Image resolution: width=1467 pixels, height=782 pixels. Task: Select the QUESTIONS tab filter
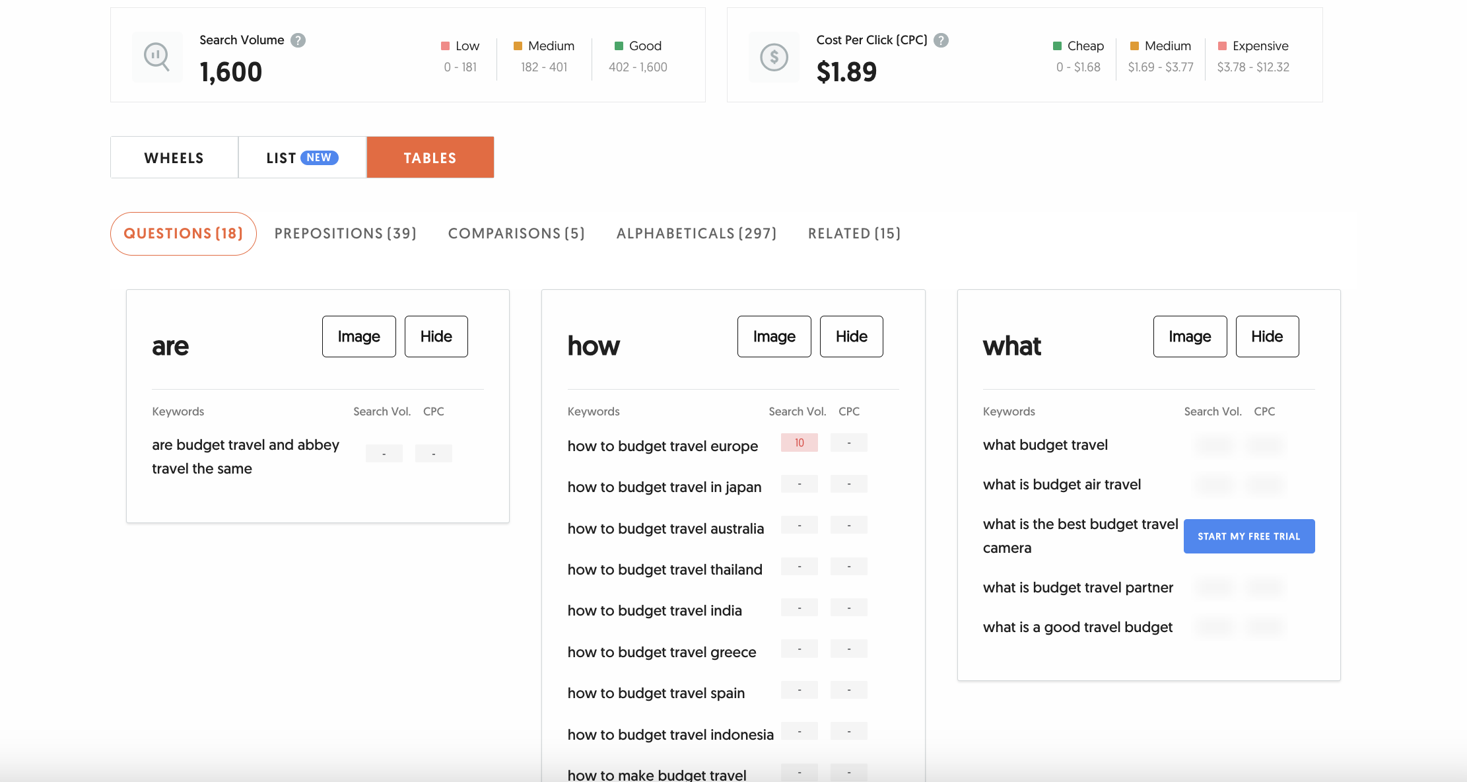coord(184,233)
